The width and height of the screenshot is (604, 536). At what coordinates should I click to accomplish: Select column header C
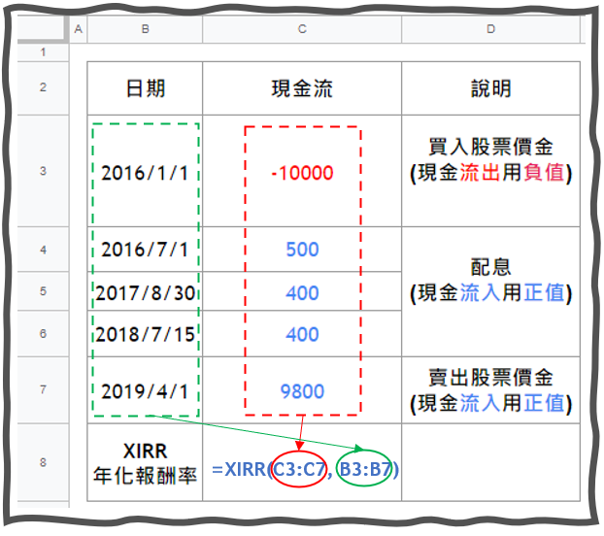302,29
